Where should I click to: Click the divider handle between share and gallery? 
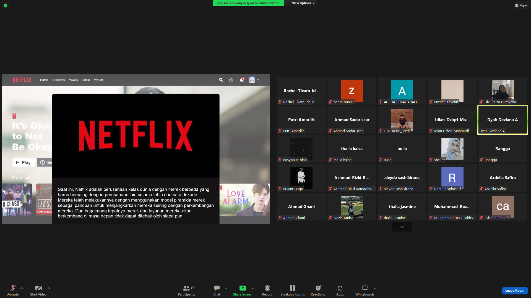(x=272, y=149)
